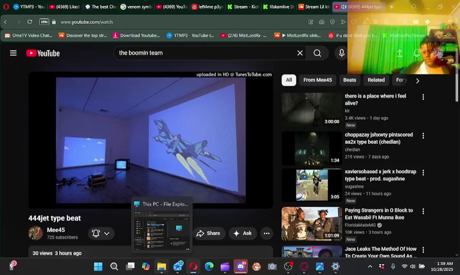The height and width of the screenshot is (275, 460).
Task: Open more actions for 'there is a place' video
Action: pyautogui.click(x=423, y=97)
